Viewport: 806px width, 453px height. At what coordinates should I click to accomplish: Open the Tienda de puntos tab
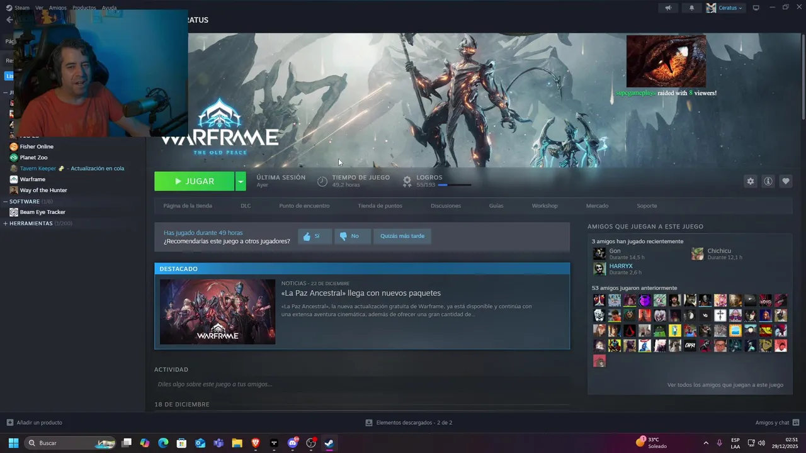[x=380, y=206]
